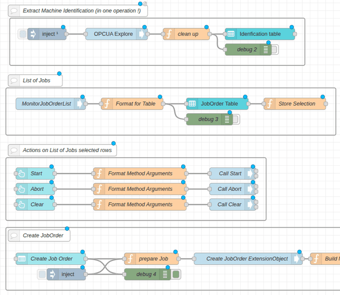
Task: Disable the active debug 4 node output
Action: pyautogui.click(x=176, y=274)
